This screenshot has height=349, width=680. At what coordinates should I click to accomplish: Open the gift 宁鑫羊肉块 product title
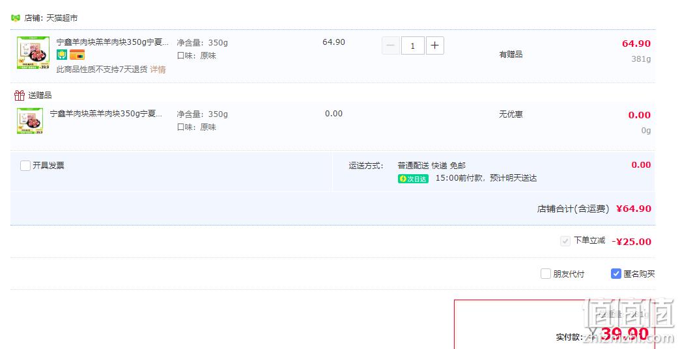[106, 114]
